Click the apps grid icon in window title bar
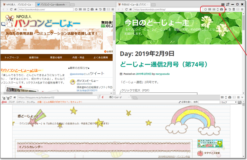Image resolution: width=247 pixels, height=160 pixels. [x=223, y=3]
